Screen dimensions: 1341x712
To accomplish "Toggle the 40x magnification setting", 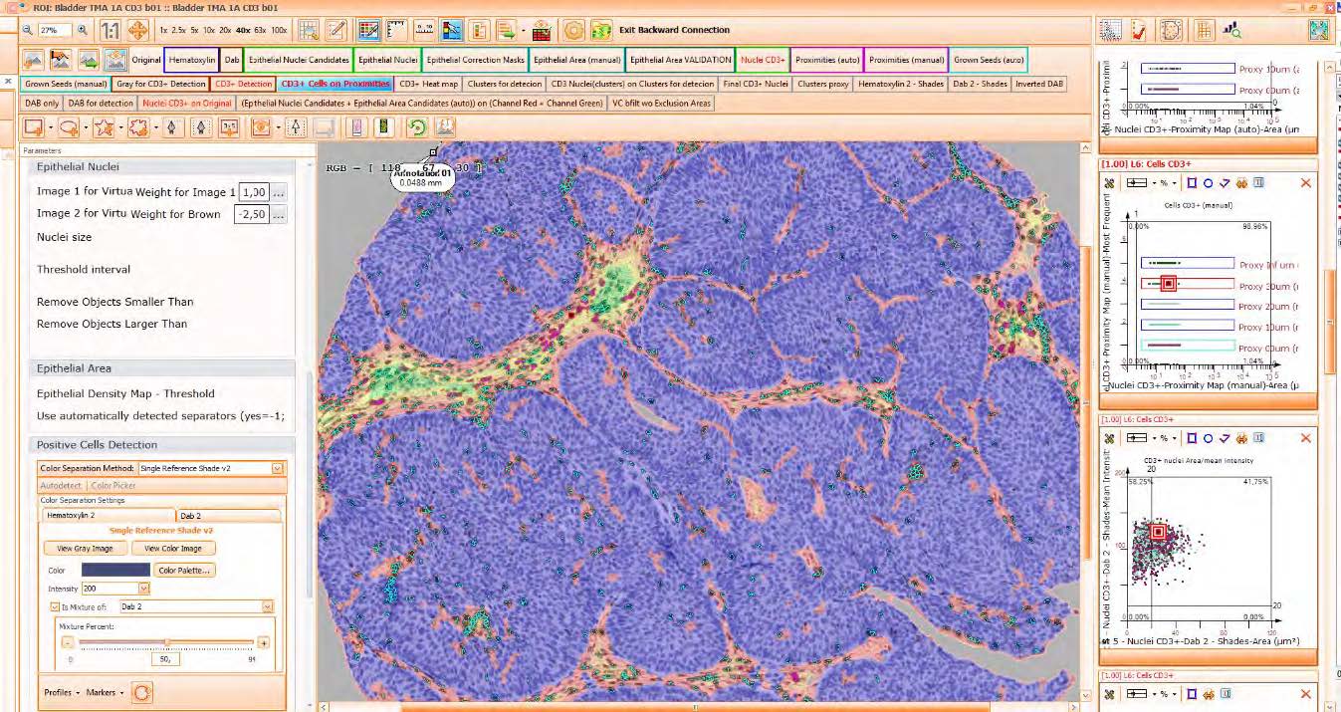I will (x=241, y=30).
